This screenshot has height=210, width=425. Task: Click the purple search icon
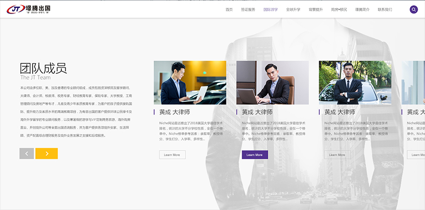click(x=413, y=9)
